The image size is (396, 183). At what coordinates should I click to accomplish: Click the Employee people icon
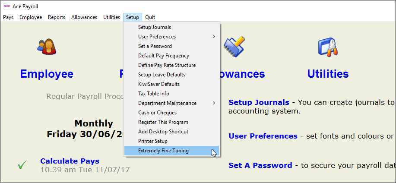click(47, 46)
